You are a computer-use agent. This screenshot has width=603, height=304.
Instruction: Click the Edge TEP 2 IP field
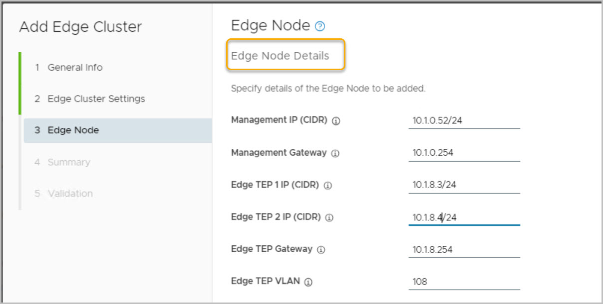(464, 217)
